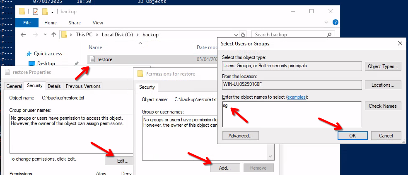
Task: Switch to the Details tab in Properties
Action: pyautogui.click(x=54, y=86)
